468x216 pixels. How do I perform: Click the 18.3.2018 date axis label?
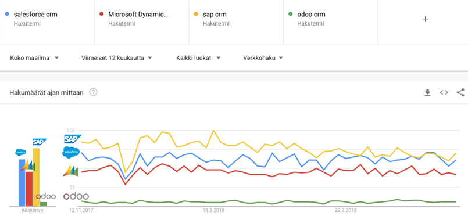pyautogui.click(x=214, y=210)
